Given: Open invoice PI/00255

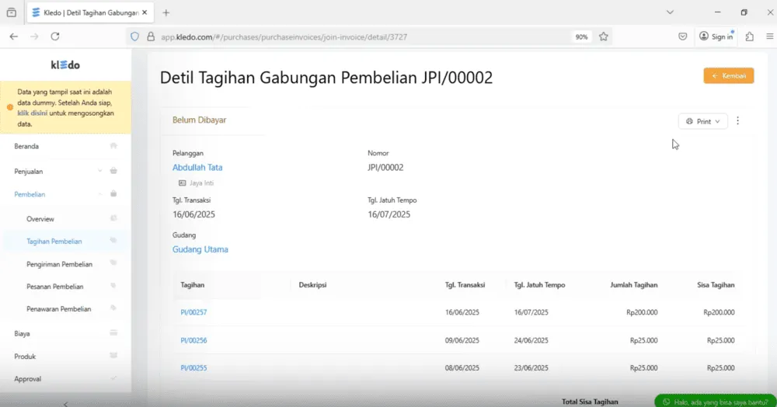Looking at the screenshot, I should (193, 368).
